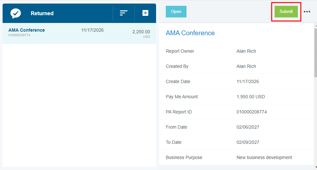
Task: Click the 2,250.00 USD amount in list
Action: click(141, 32)
